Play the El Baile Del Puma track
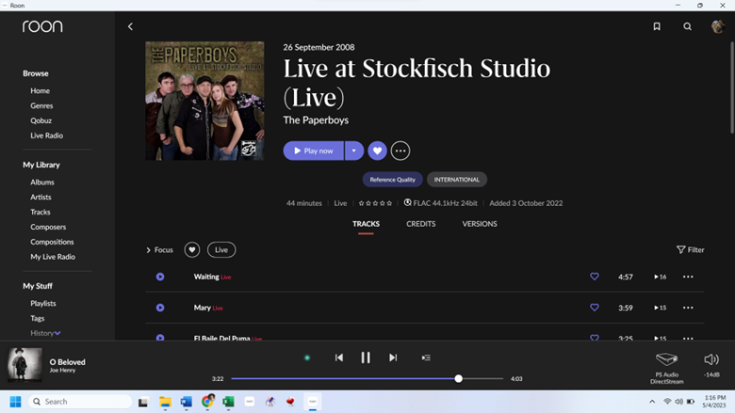This screenshot has width=735, height=413. 160,337
